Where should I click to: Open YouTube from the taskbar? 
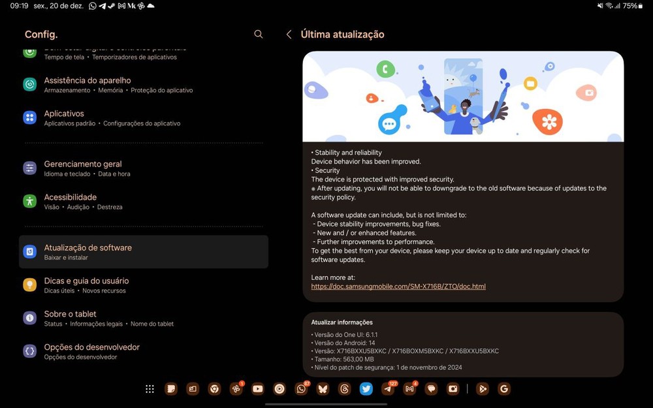[x=258, y=389]
